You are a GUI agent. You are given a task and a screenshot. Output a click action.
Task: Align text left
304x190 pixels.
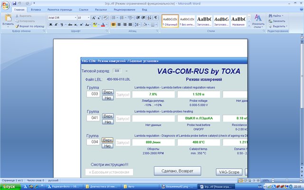(x=114, y=25)
